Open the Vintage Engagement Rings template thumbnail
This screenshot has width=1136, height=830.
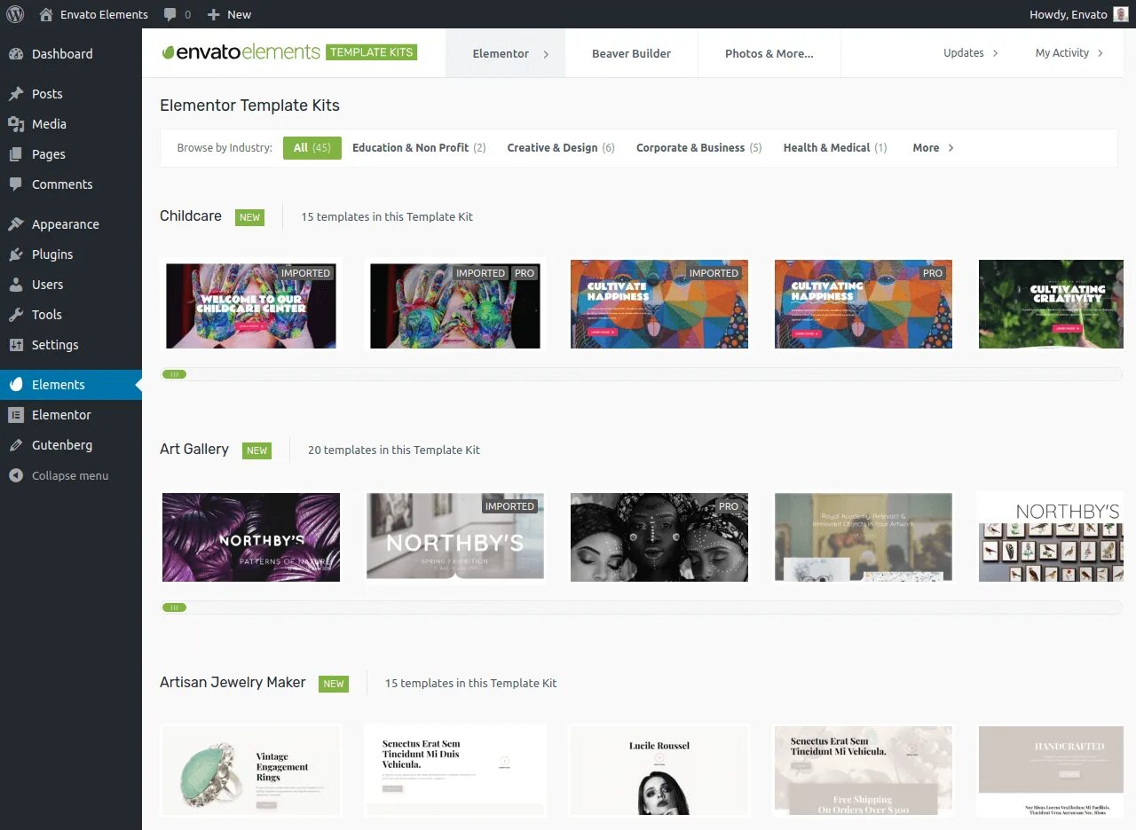pos(251,771)
